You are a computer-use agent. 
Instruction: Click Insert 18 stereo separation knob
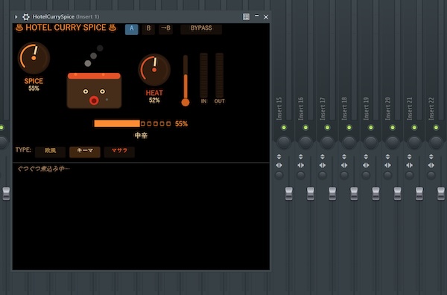click(344, 175)
